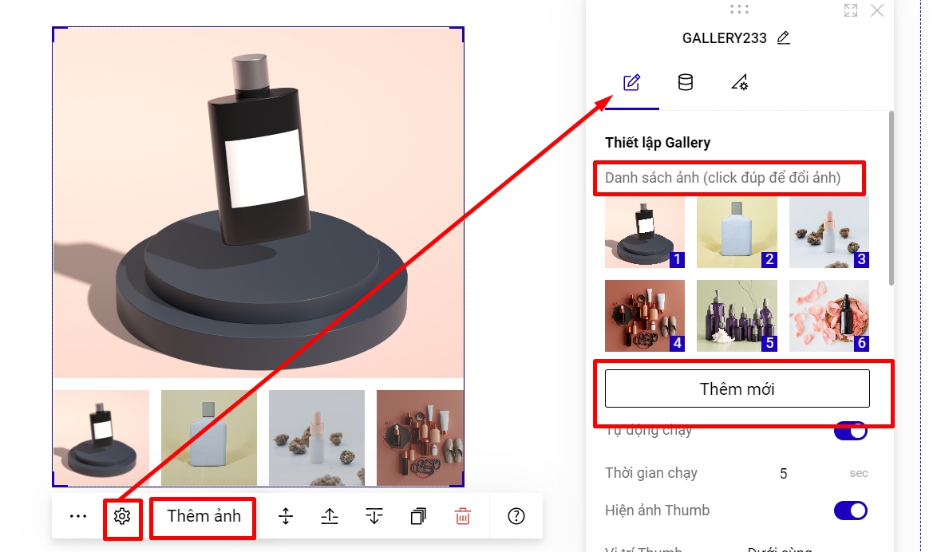
Task: Toggle the Tự động chạy switch
Action: click(x=850, y=432)
